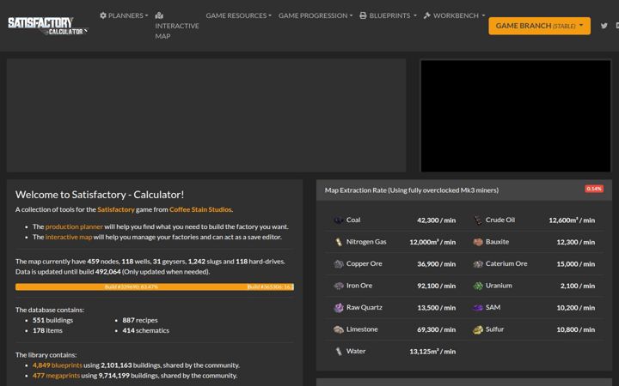This screenshot has height=386, width=619.
Task: Click the red 0.14% badge
Action: [x=594, y=189]
